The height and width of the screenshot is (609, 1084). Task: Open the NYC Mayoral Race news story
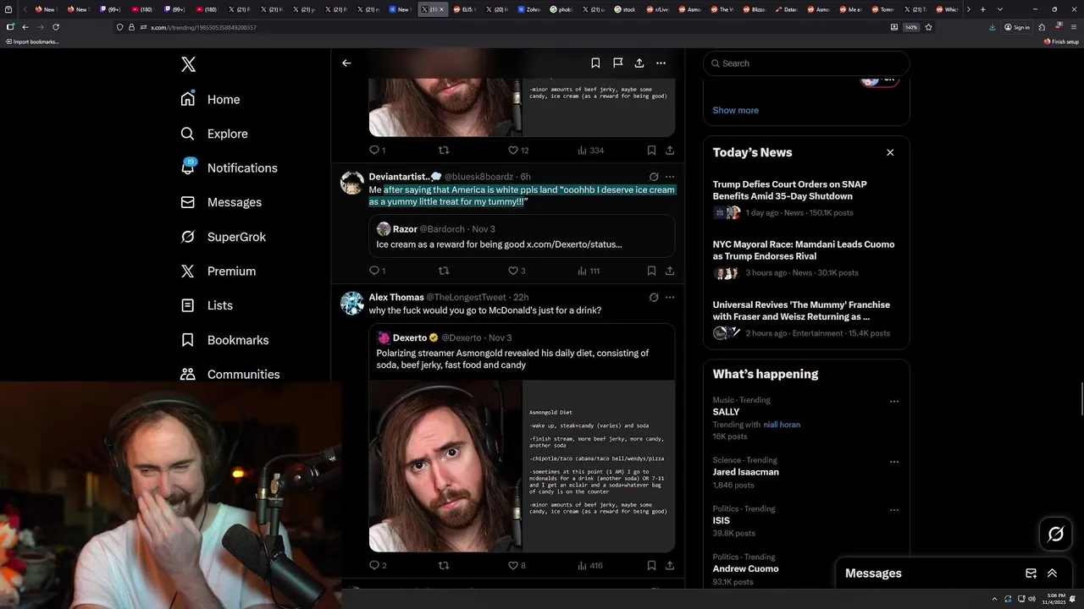coord(806,258)
